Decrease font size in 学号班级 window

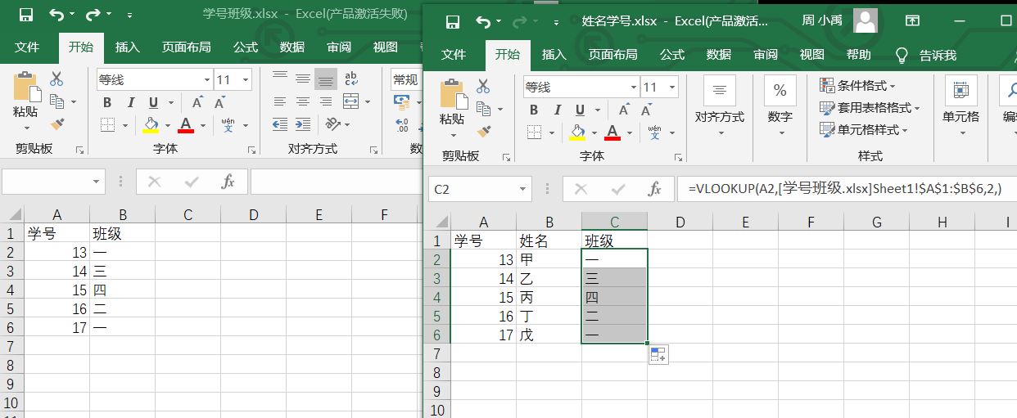pos(220,102)
